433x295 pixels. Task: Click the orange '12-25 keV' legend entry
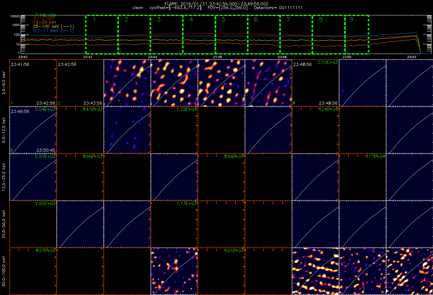tap(45, 22)
